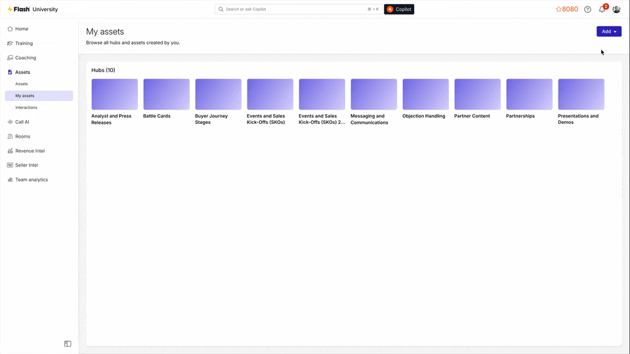630x354 pixels.
Task: Open the Buyer Journey Stages hub thumbnail
Action: (x=218, y=94)
